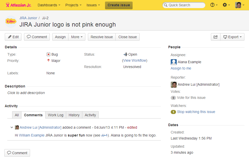Click the commenter avatar beside Andrew Lui

point(17,127)
